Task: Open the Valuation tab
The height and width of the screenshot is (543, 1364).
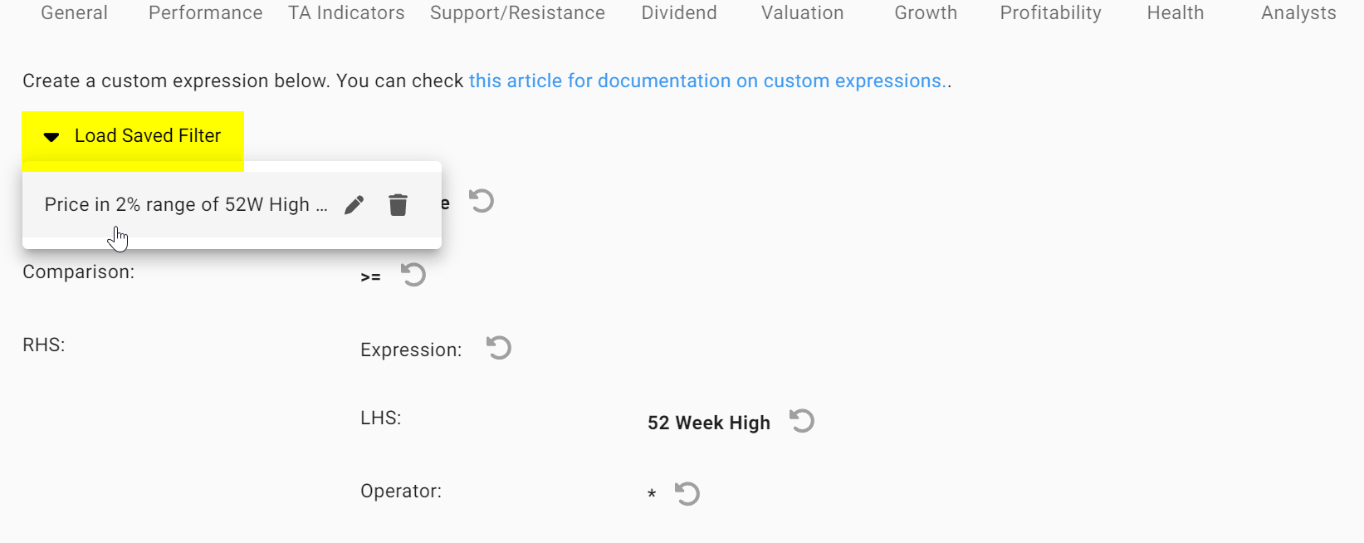Action: point(802,13)
